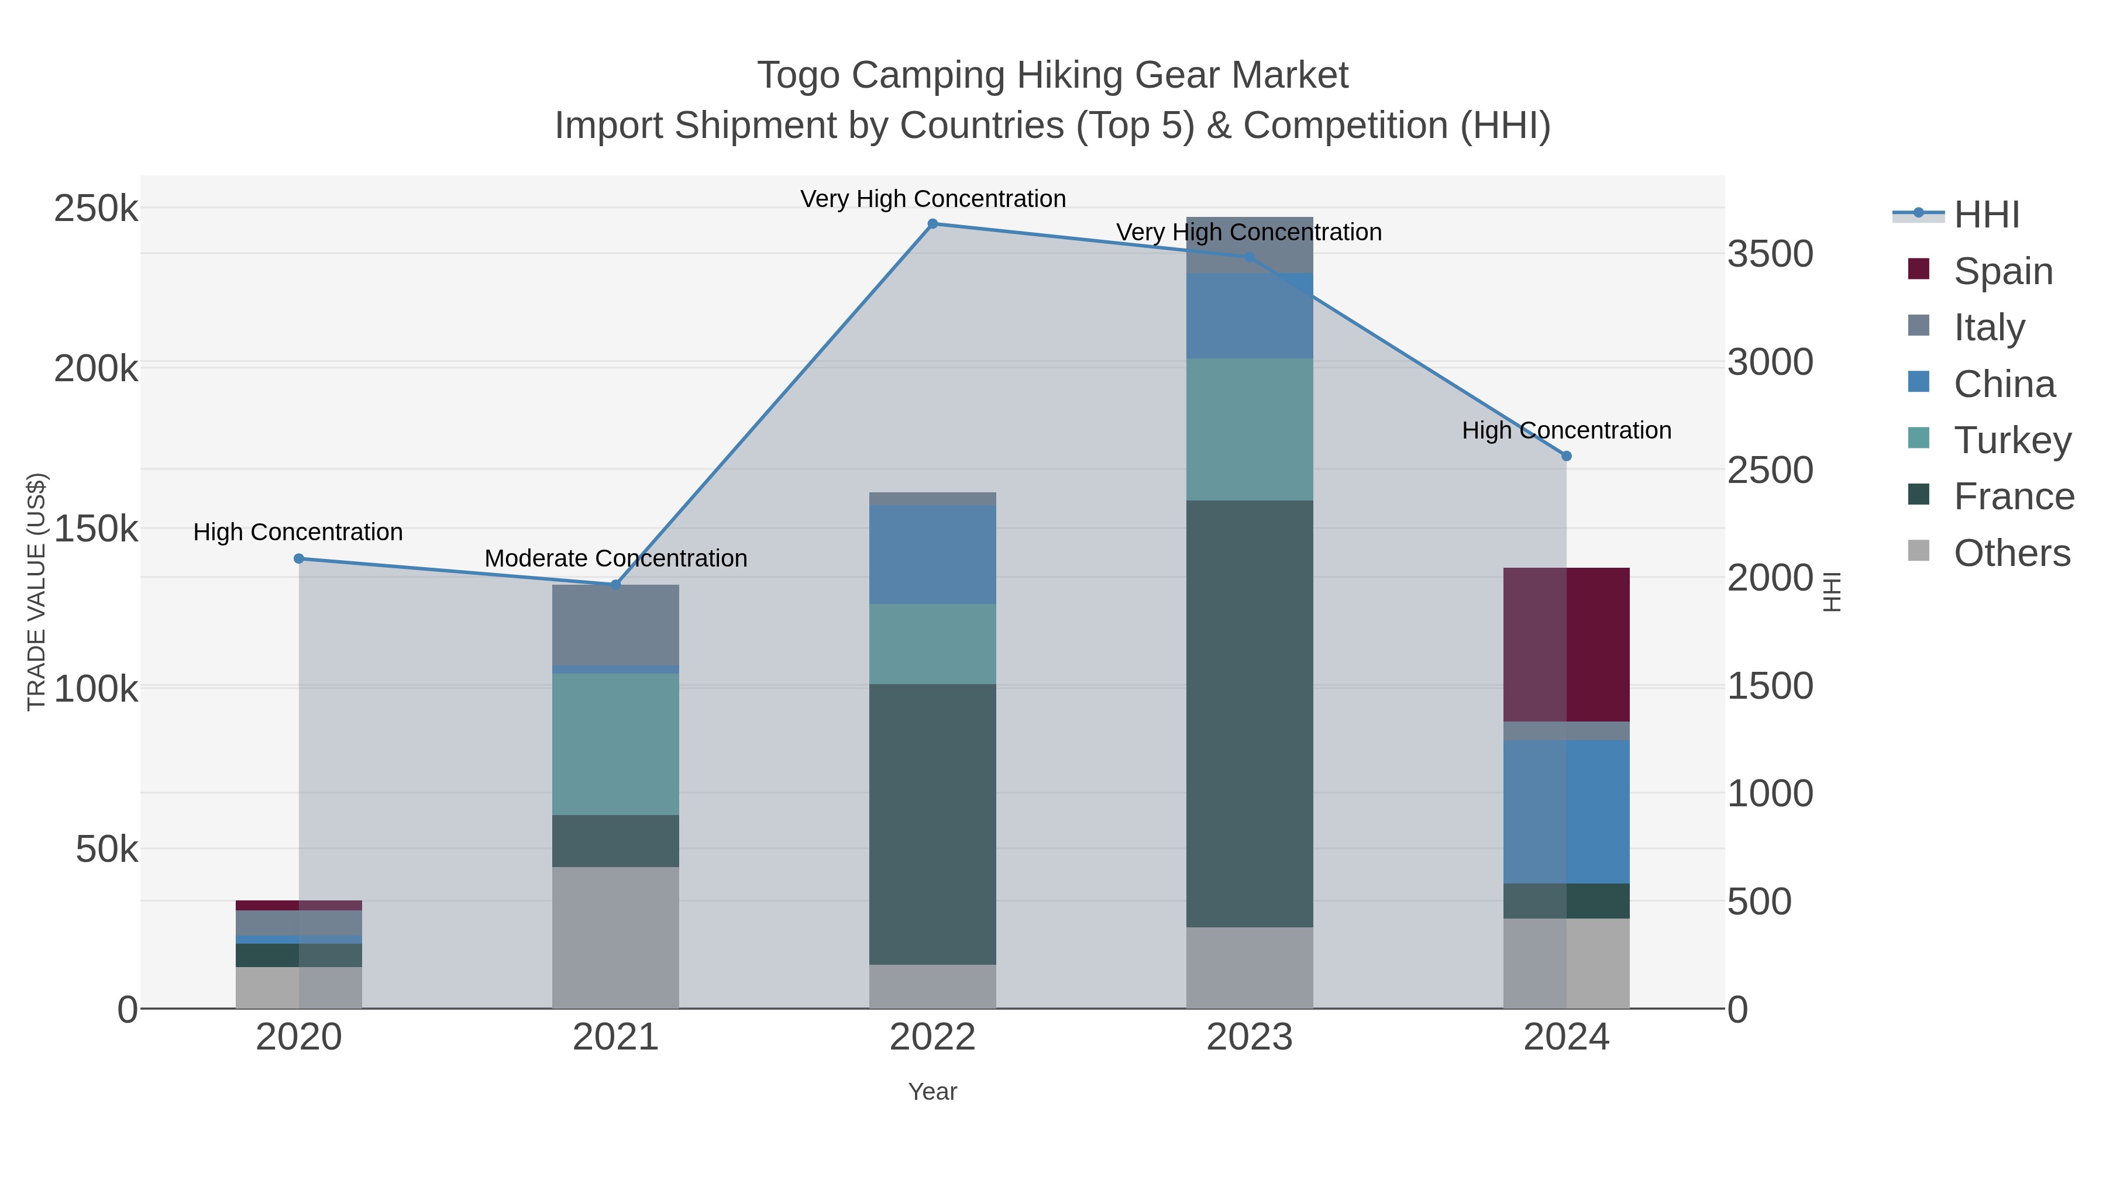Click the subtitle 'Import Shipment by Countries (Top 5) & Competition (HHI)'
Screen dimensions: 2106x1184
(x=1053, y=126)
